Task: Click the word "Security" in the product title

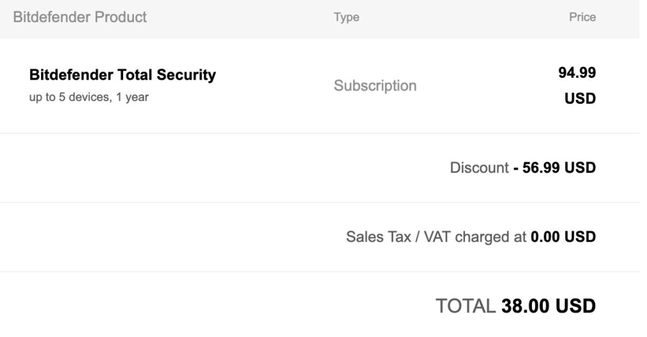Action: click(x=186, y=75)
